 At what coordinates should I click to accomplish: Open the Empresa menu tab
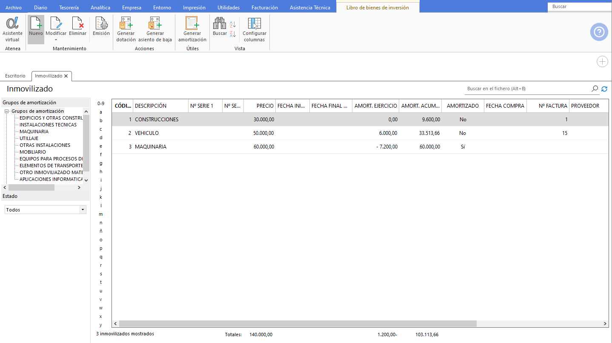tap(132, 8)
